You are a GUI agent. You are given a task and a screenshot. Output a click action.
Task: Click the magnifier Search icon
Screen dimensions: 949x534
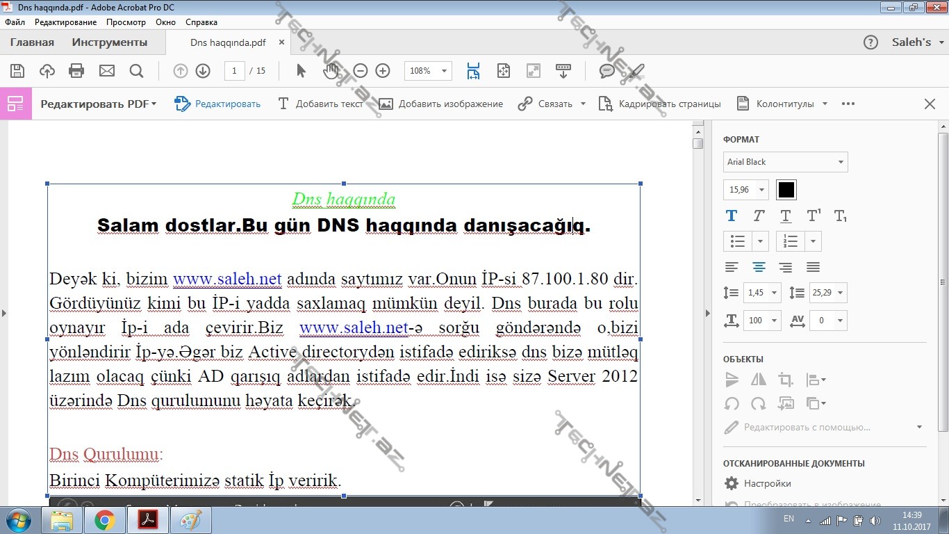pyautogui.click(x=136, y=71)
